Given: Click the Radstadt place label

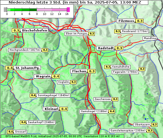Looking at the screenshot, I should tap(105, 48).
